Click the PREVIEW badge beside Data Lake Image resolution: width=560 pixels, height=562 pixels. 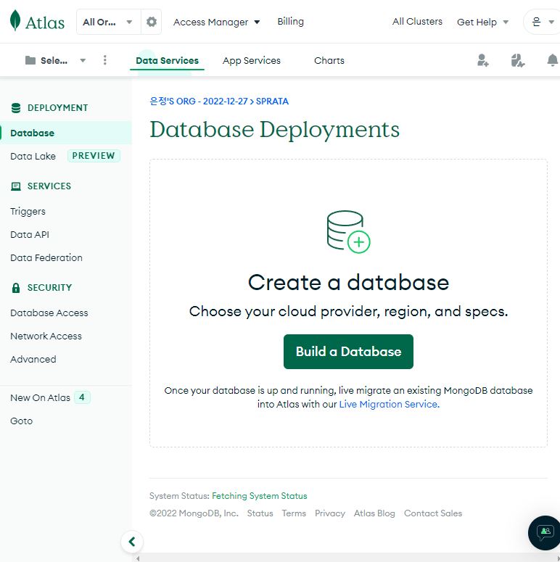pyautogui.click(x=94, y=156)
